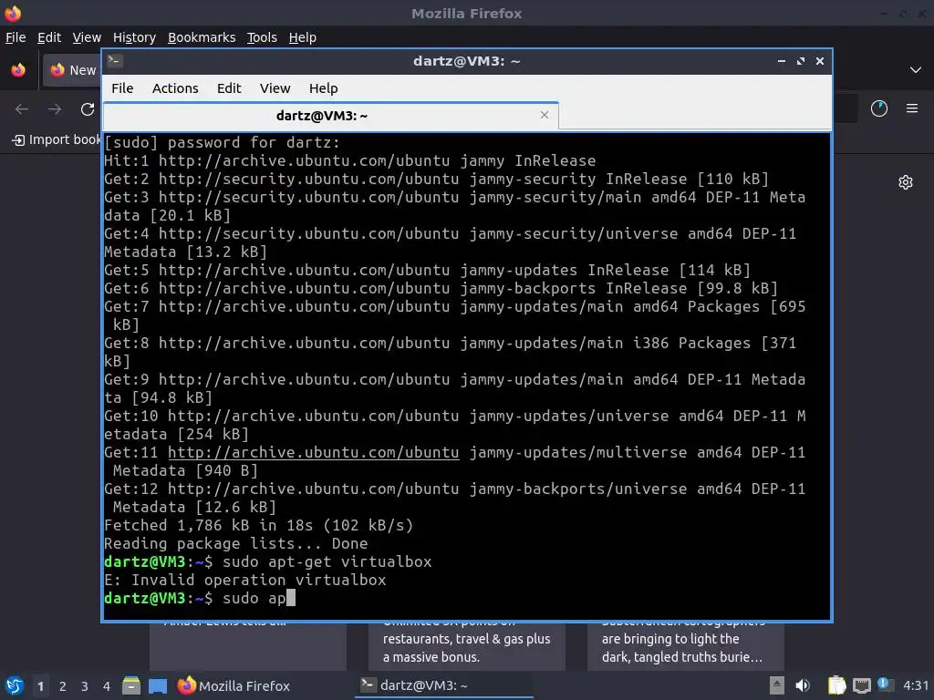Click Import bookmarks in Firefox toolbar

pos(57,139)
